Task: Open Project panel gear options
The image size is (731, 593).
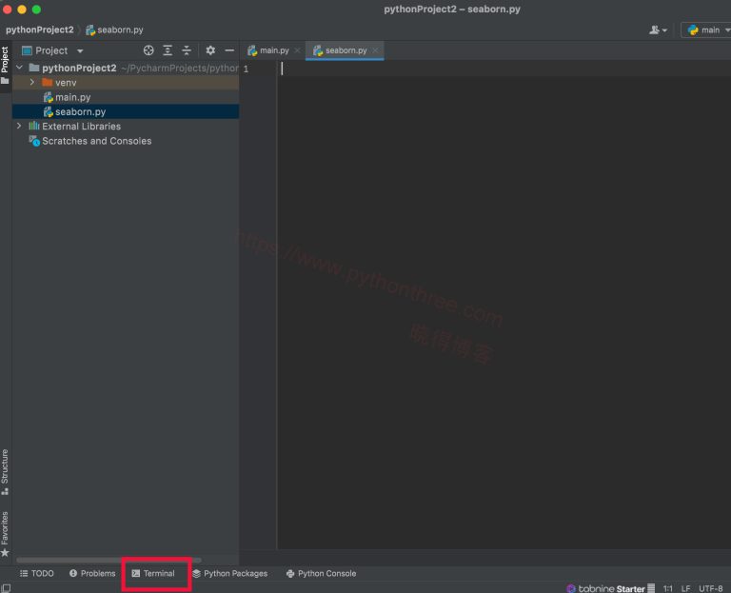Action: click(x=210, y=50)
